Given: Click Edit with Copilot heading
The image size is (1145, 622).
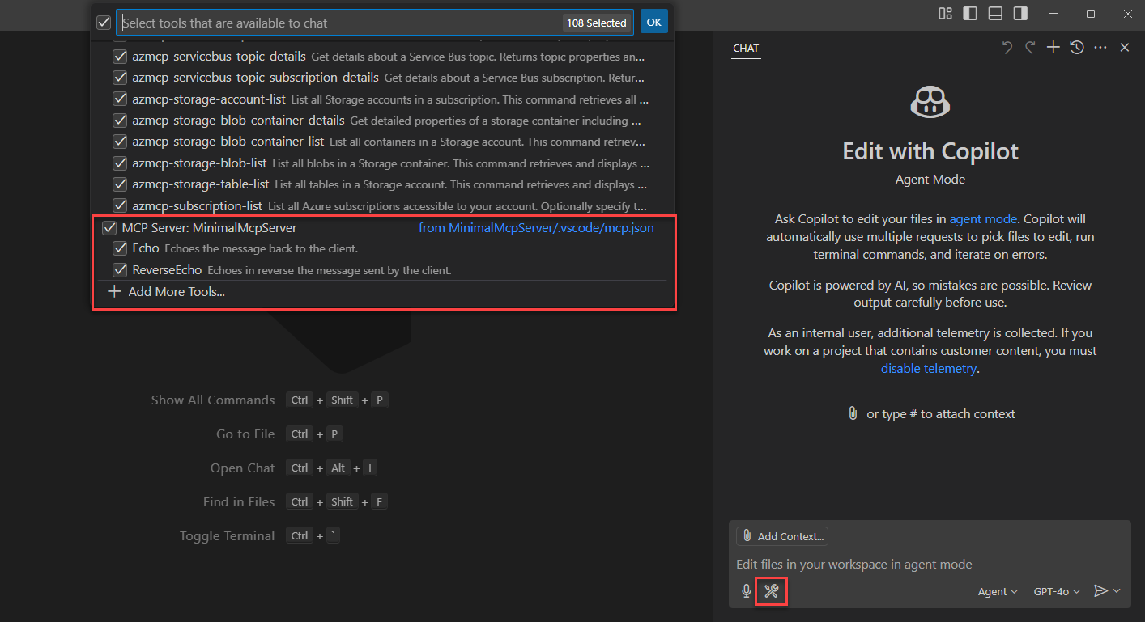Looking at the screenshot, I should point(930,151).
